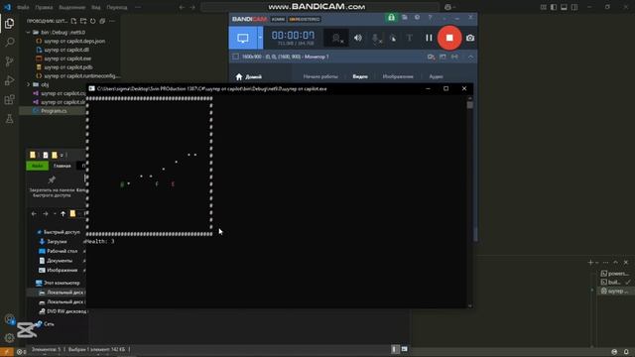635x357 pixels.
Task: Refresh the Explorer file tree
Action: (x=92, y=21)
